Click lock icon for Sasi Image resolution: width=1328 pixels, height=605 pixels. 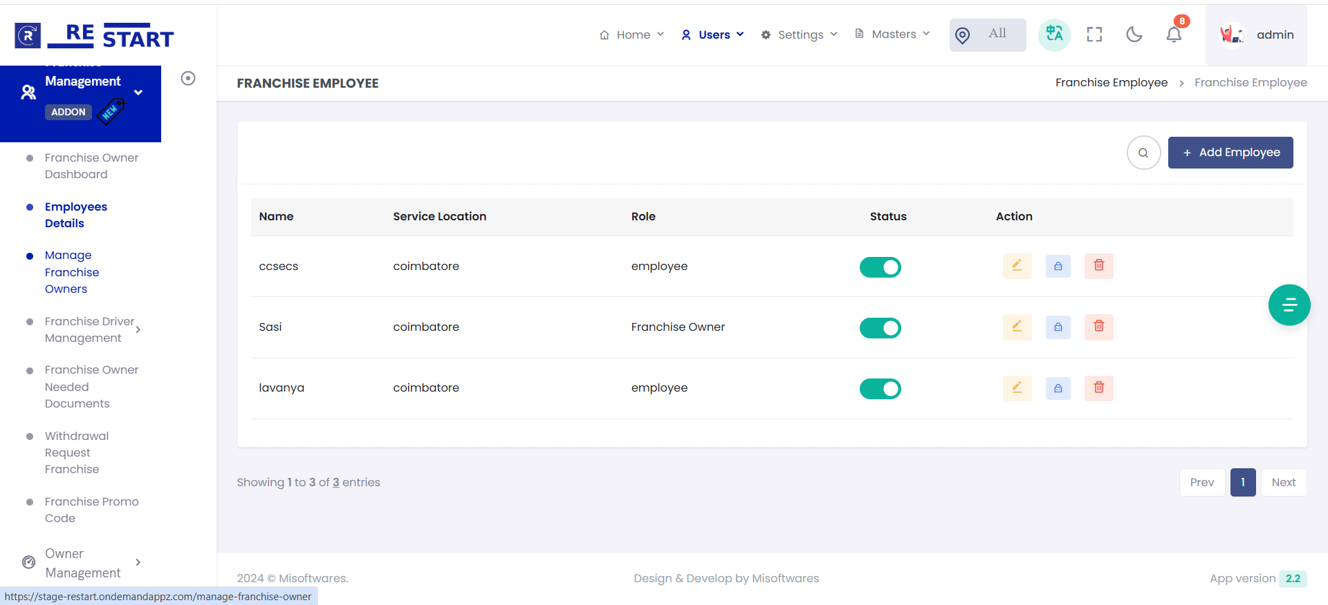[x=1058, y=327]
